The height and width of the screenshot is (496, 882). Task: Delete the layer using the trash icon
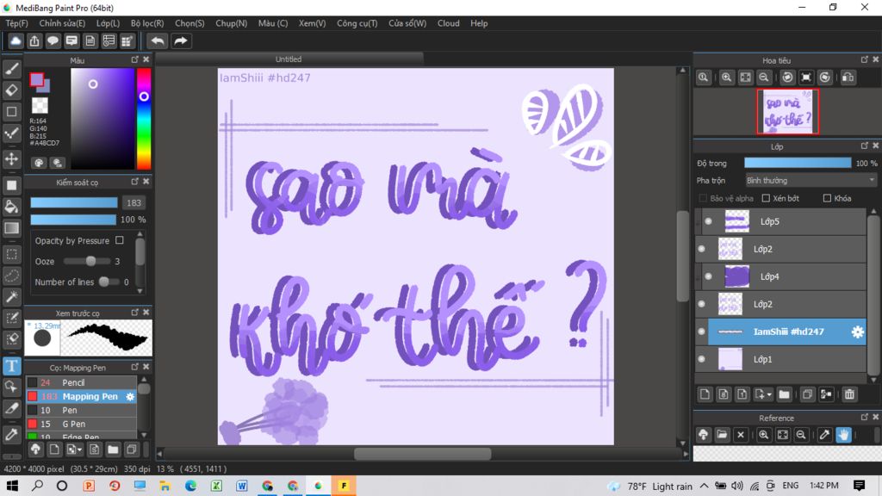point(849,394)
